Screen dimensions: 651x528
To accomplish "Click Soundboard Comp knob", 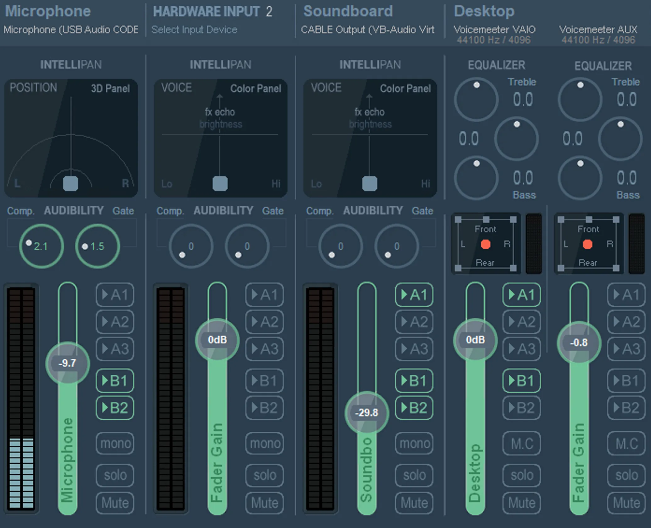I will [340, 246].
